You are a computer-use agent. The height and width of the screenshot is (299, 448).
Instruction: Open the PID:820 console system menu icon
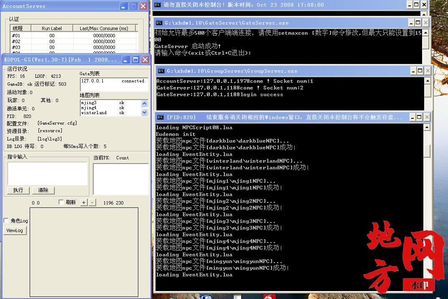click(160, 117)
